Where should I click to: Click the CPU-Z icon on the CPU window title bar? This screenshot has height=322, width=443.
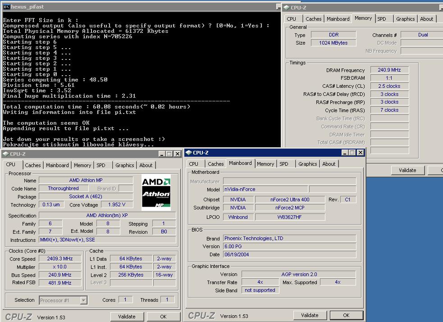click(x=5, y=154)
